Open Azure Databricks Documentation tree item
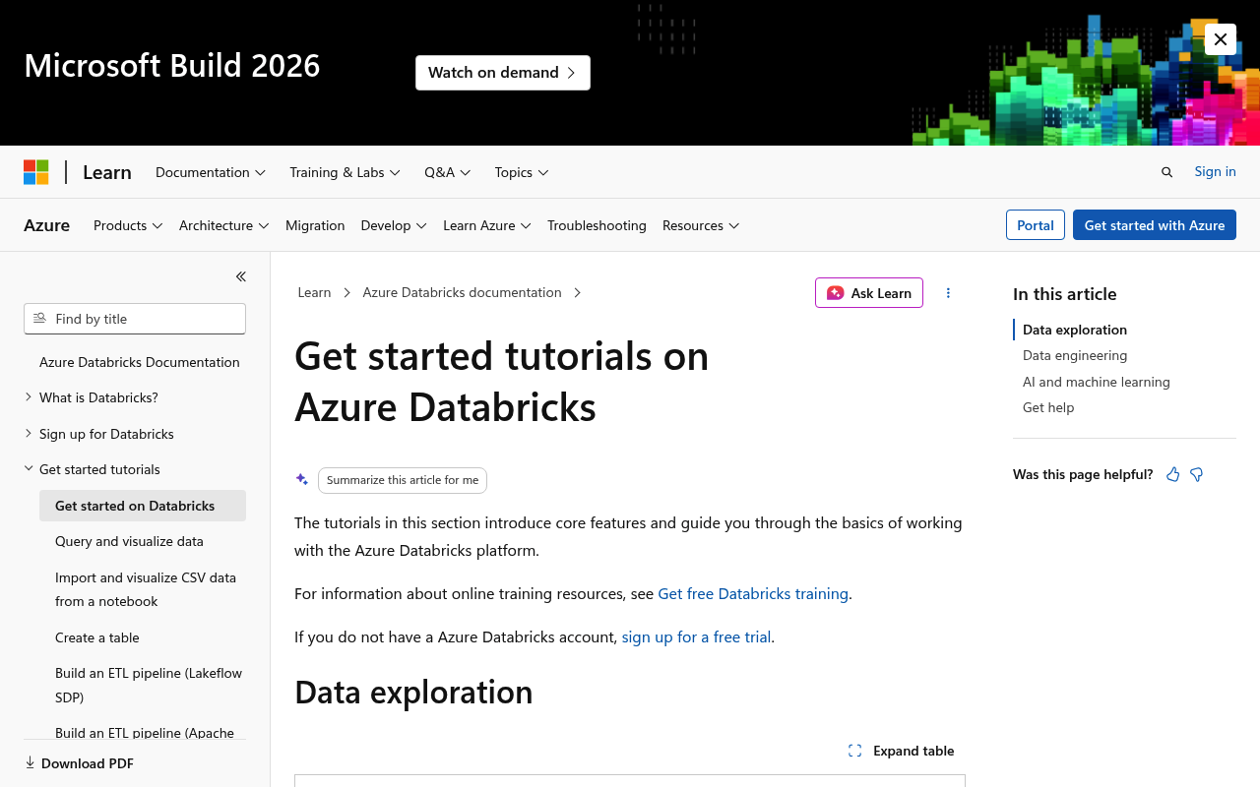The height and width of the screenshot is (787, 1260). click(x=140, y=362)
